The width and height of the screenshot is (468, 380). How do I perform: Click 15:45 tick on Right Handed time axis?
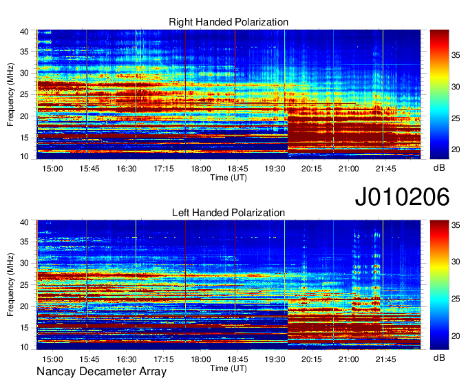tap(89, 169)
